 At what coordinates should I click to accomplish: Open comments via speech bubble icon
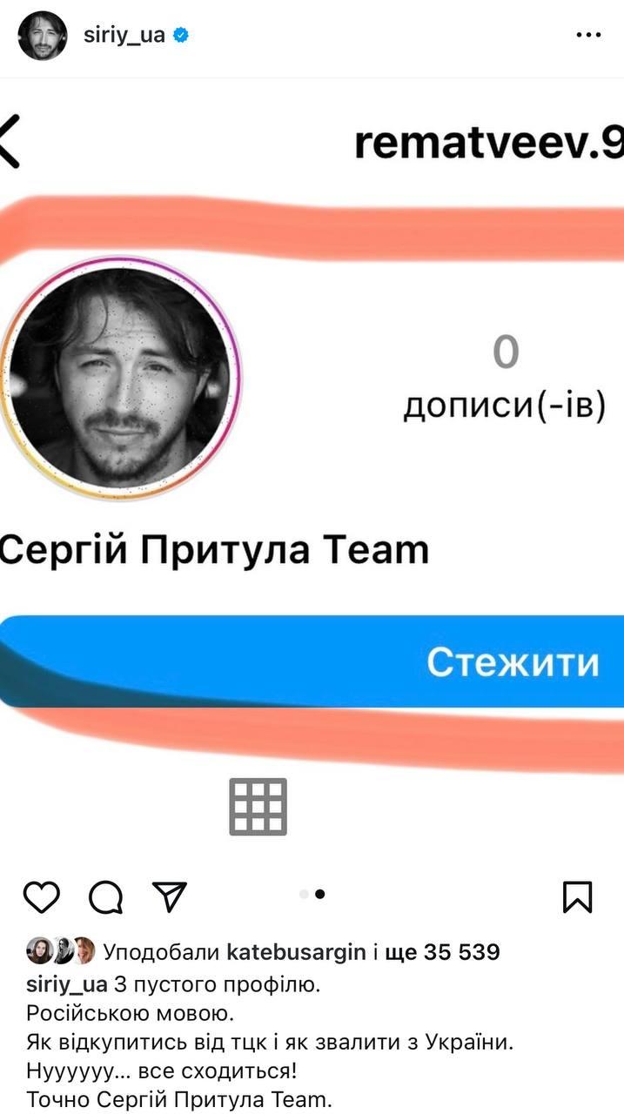(x=106, y=896)
